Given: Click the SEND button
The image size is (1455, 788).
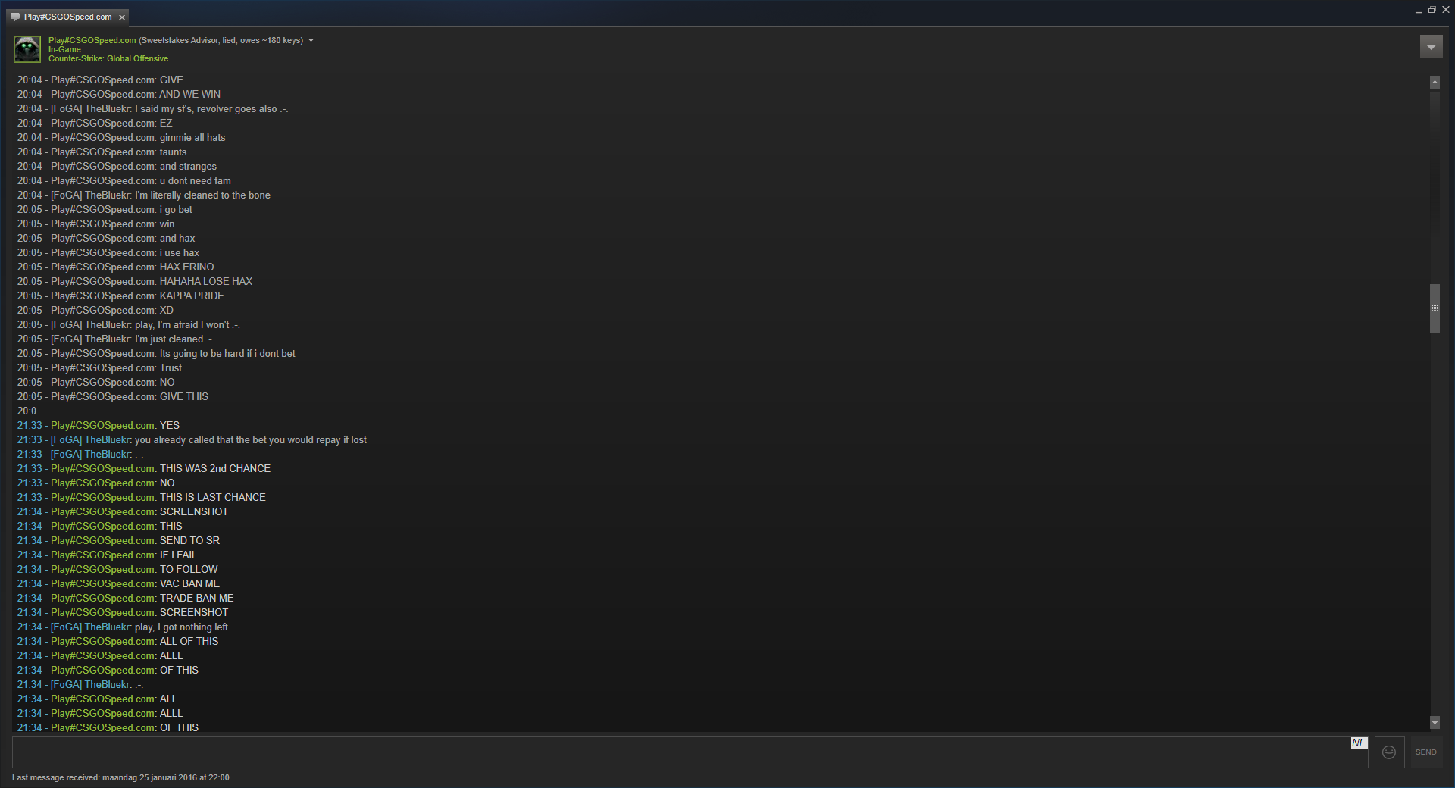Looking at the screenshot, I should [1425, 752].
